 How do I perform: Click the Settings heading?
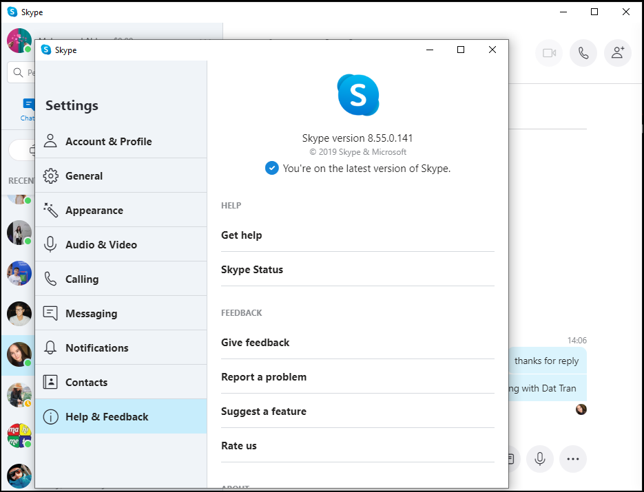pos(72,105)
